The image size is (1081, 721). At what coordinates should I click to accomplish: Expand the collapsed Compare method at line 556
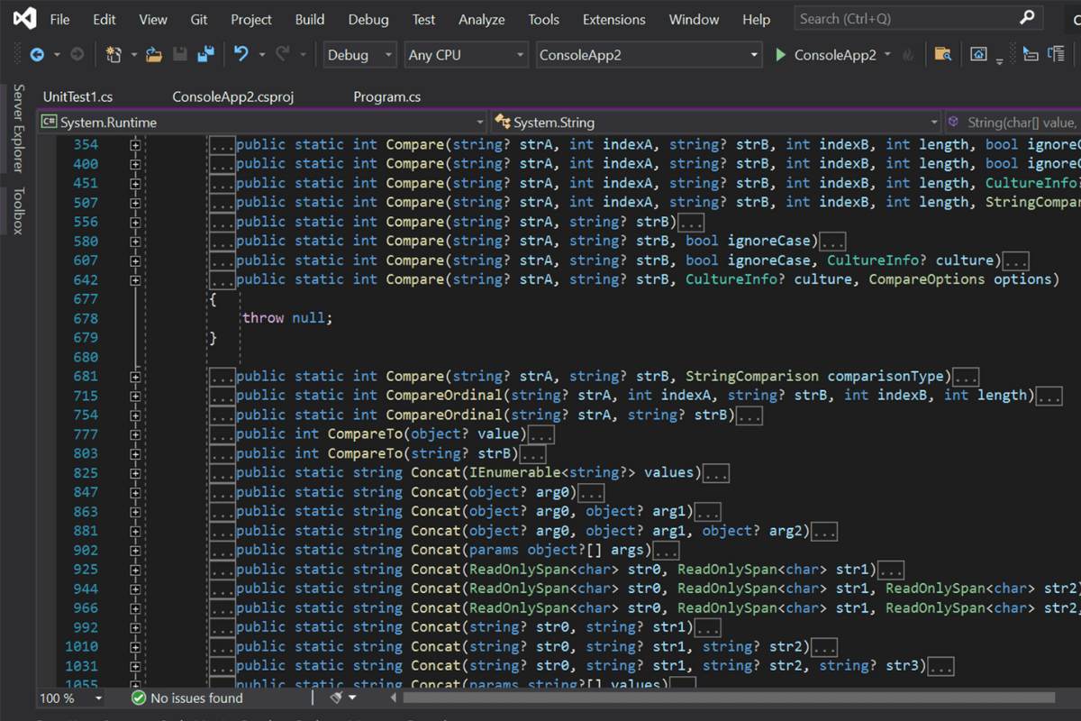135,222
